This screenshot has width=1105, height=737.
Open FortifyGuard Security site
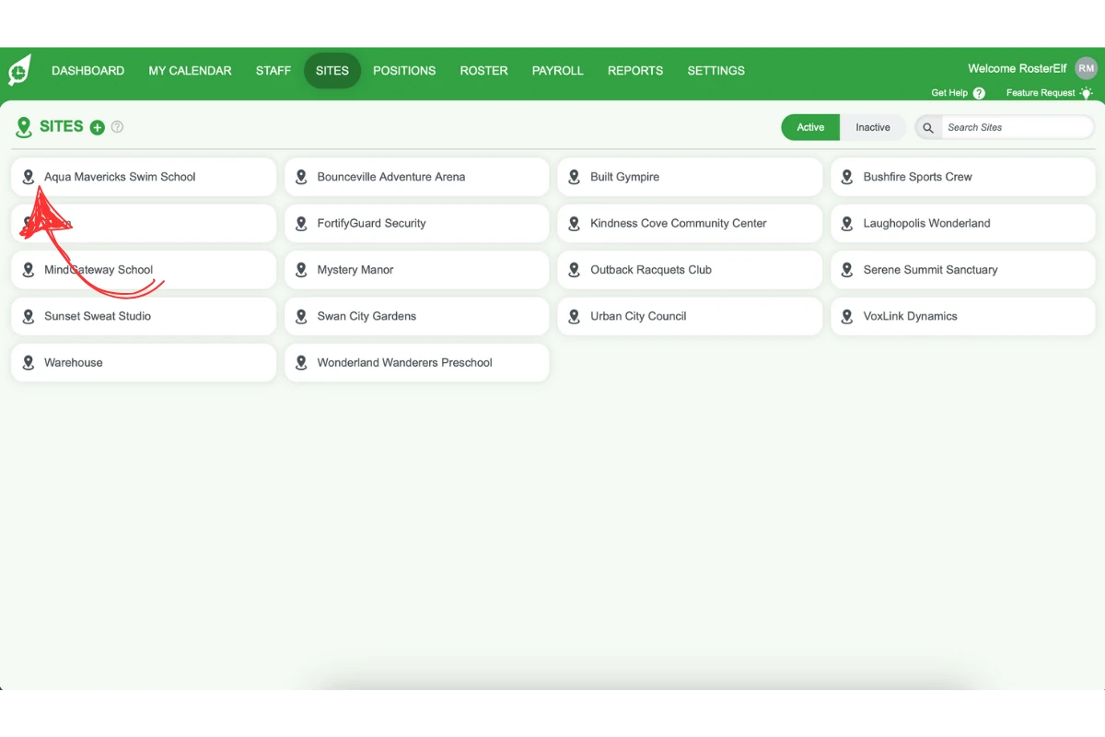[x=417, y=223]
